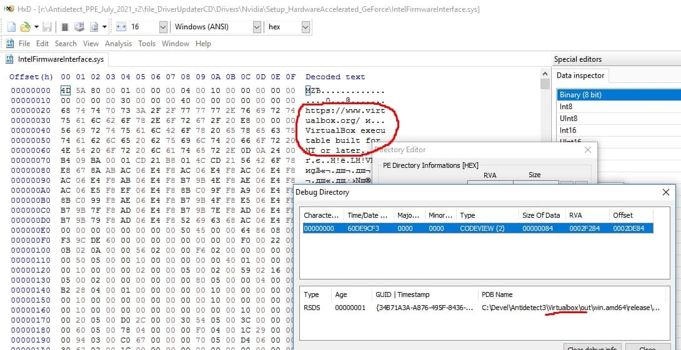Click the 60DE9CF3 timestamp cell

[x=362, y=228]
